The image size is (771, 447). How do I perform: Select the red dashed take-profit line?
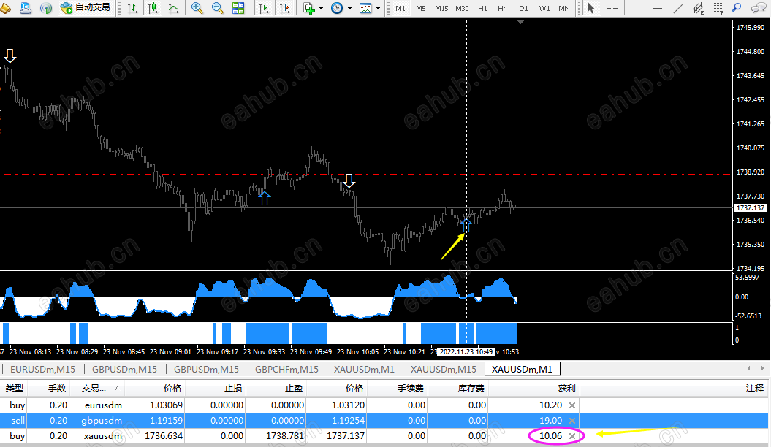coord(366,174)
